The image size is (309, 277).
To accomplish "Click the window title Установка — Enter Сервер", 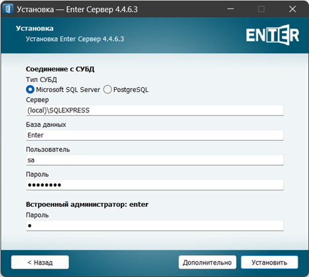I will [77, 9].
